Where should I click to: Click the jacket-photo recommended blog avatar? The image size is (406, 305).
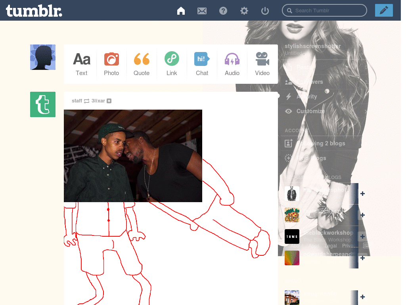(x=292, y=193)
